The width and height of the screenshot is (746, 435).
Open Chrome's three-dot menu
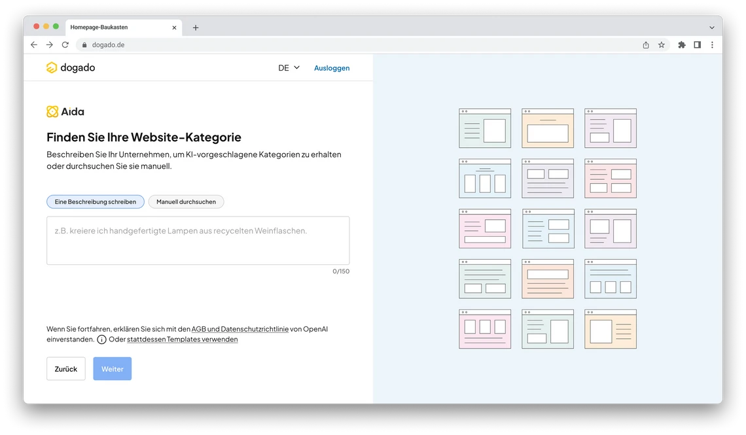[713, 44]
